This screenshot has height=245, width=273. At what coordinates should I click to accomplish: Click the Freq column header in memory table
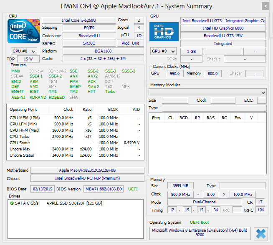tap(156, 117)
